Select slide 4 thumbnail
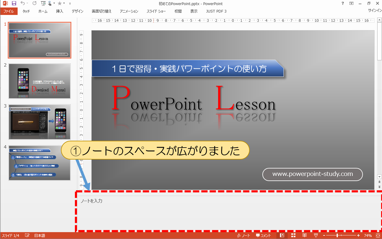This screenshot has height=239, width=382. tap(40, 163)
